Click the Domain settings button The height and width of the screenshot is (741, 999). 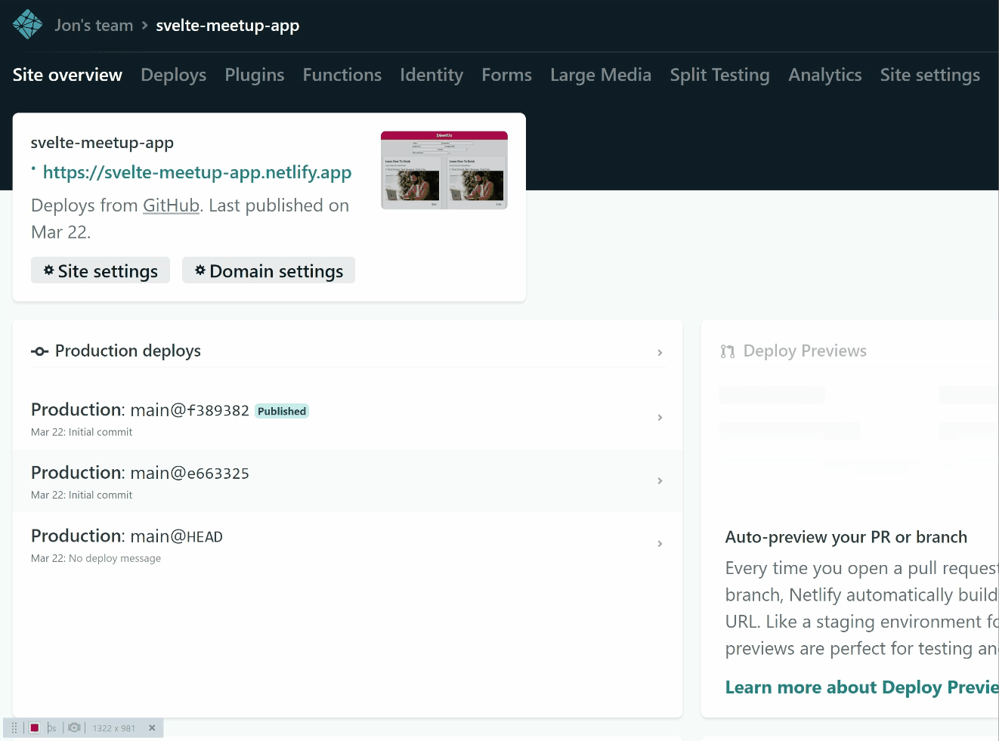(268, 270)
